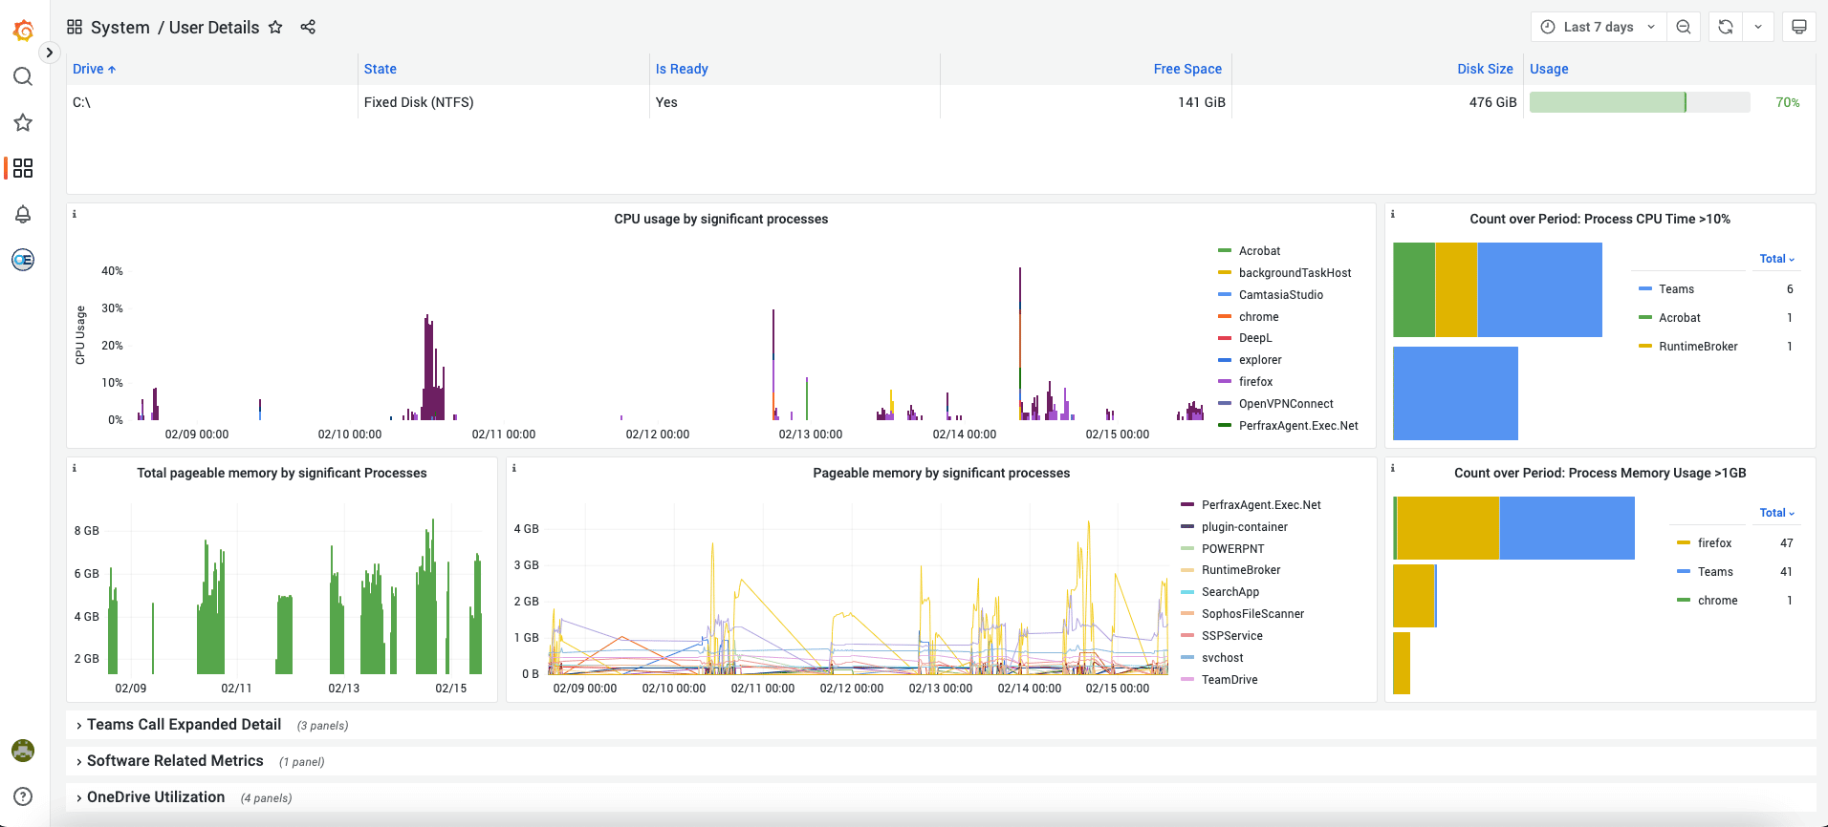The height and width of the screenshot is (827, 1828).
Task: Open the Dashboards grid icon in sidebar
Action: click(x=23, y=168)
